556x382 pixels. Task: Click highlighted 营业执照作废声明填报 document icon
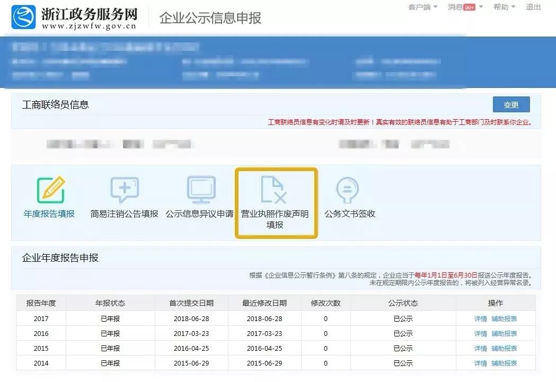click(275, 189)
